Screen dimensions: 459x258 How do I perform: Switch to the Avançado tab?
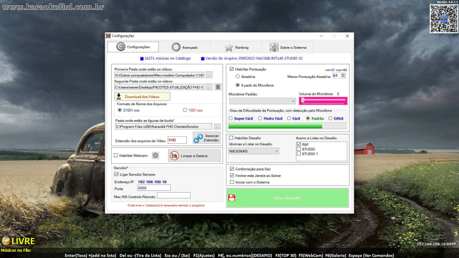[x=184, y=47]
